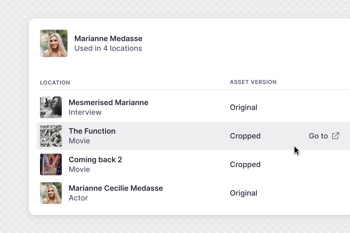350x233 pixels.
Task: Click the Marianne Medasse heading name
Action: (x=108, y=39)
